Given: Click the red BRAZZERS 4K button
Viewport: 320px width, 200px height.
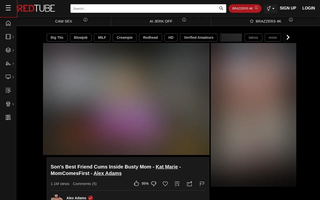Looking at the screenshot, I should click(245, 8).
